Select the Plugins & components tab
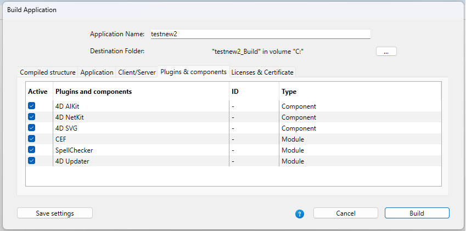The image size is (466, 231). (x=193, y=72)
